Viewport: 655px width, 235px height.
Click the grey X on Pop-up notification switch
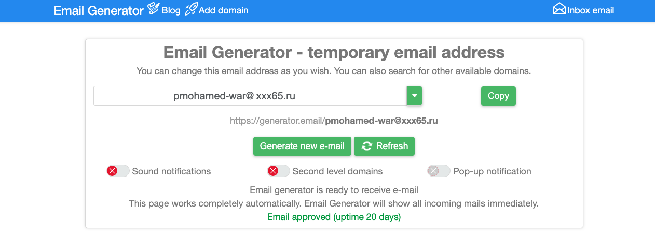433,171
